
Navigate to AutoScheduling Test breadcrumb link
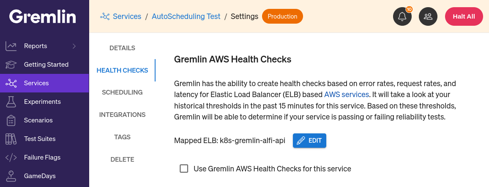point(186,16)
